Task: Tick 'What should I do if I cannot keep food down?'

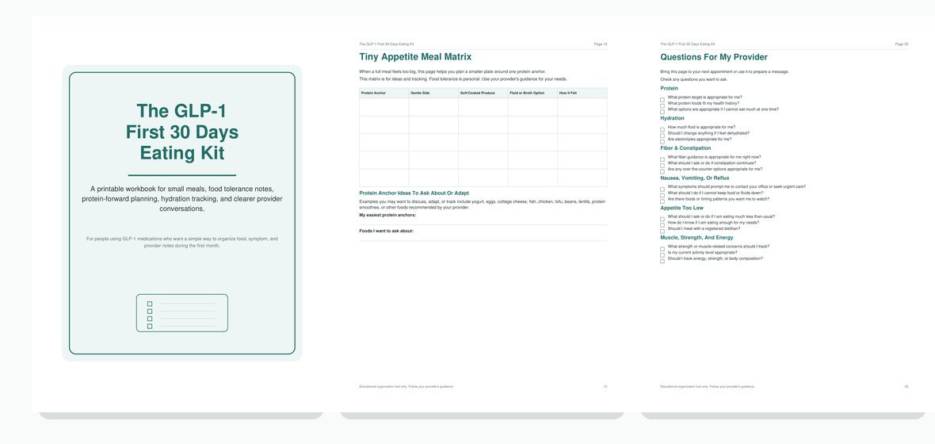Action: tap(662, 195)
